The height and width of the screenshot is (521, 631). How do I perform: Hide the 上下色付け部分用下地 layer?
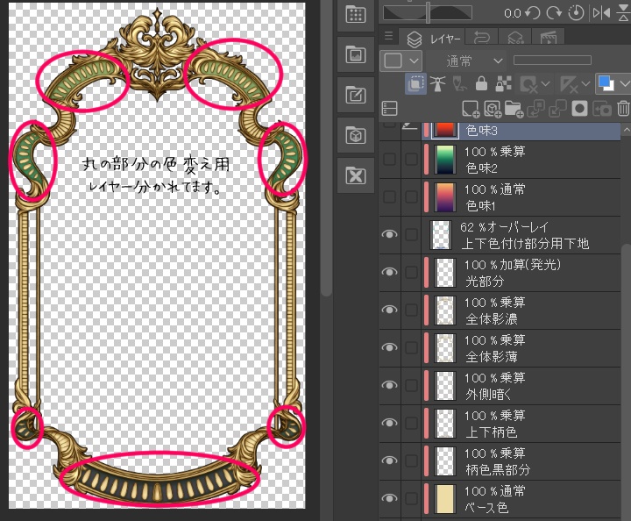[x=389, y=234]
